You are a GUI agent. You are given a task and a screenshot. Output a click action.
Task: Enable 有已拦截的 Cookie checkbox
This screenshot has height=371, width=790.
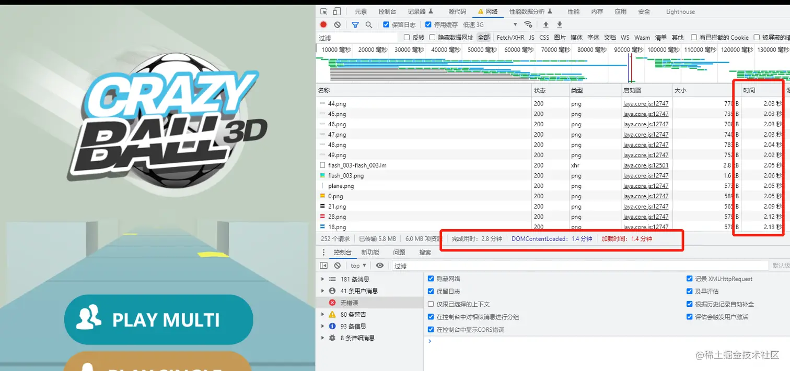click(694, 38)
